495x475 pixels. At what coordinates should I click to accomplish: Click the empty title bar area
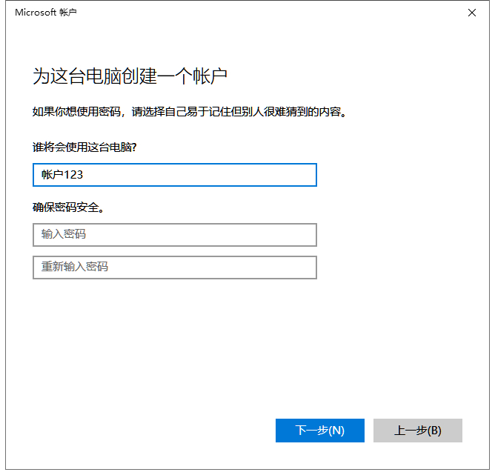pyautogui.click(x=259, y=13)
